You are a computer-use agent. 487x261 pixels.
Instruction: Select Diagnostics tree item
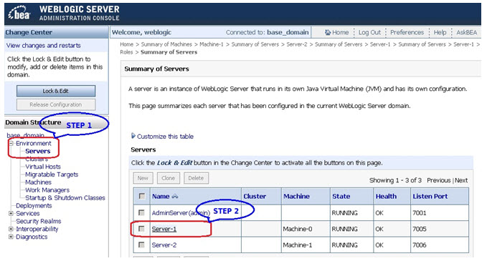[x=32, y=237]
